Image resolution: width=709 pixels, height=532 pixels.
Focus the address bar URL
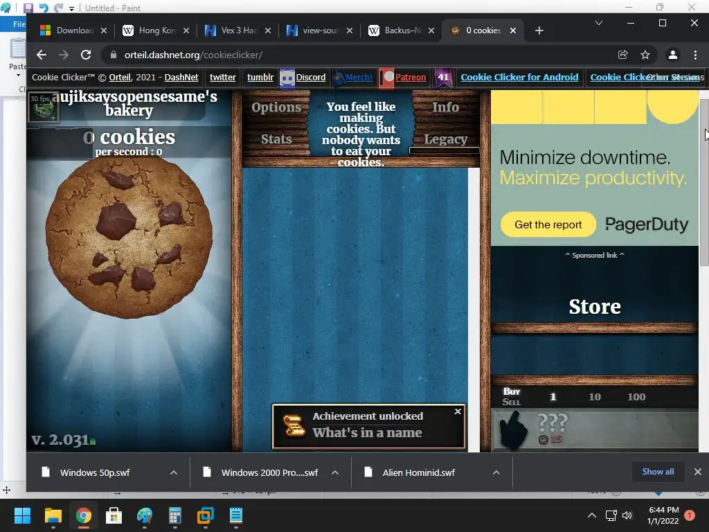tap(193, 55)
